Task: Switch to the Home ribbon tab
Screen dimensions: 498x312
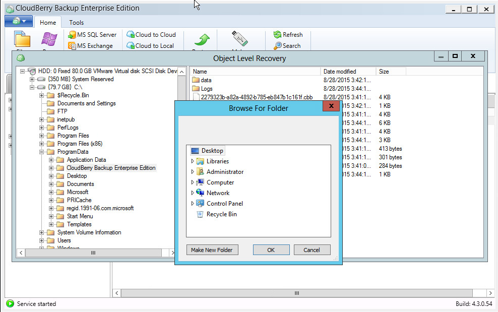Action: click(48, 23)
